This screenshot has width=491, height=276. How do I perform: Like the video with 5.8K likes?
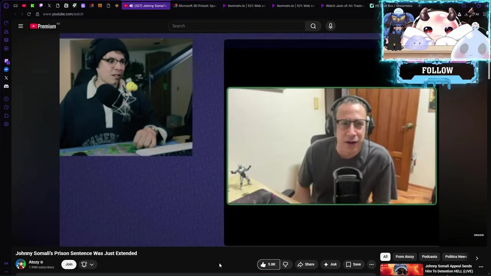(268, 264)
